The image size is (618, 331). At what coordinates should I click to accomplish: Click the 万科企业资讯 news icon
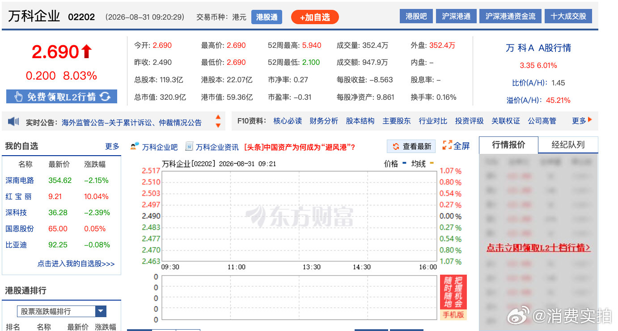coord(189,146)
